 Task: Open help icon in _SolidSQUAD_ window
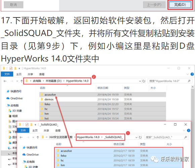pos(189,130)
